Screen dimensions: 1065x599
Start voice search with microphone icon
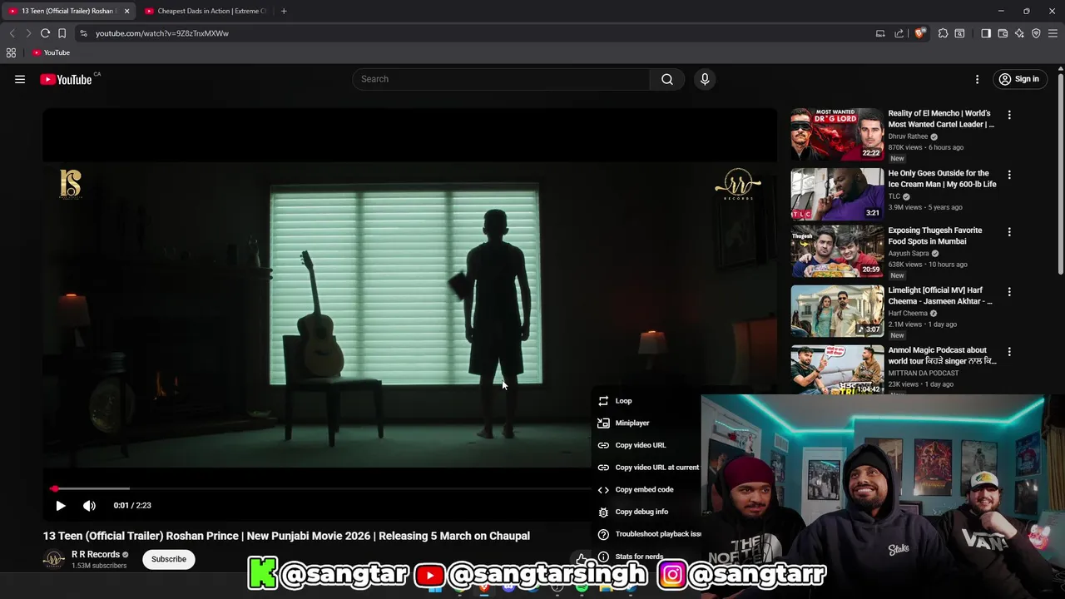705,79
